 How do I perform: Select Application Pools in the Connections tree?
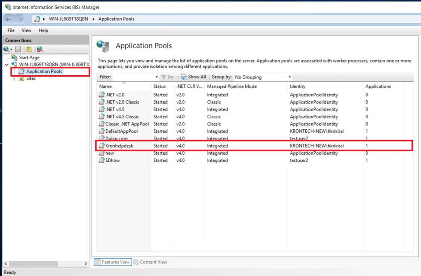[44, 71]
